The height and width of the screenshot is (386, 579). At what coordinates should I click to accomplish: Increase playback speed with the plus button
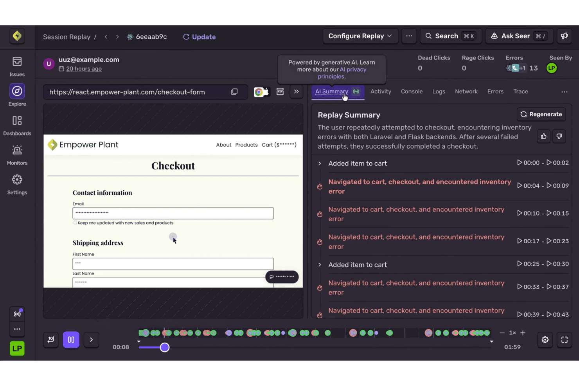point(523,333)
